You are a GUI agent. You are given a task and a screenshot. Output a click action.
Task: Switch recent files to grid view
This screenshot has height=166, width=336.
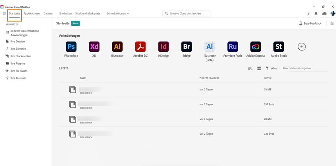(x=259, y=68)
